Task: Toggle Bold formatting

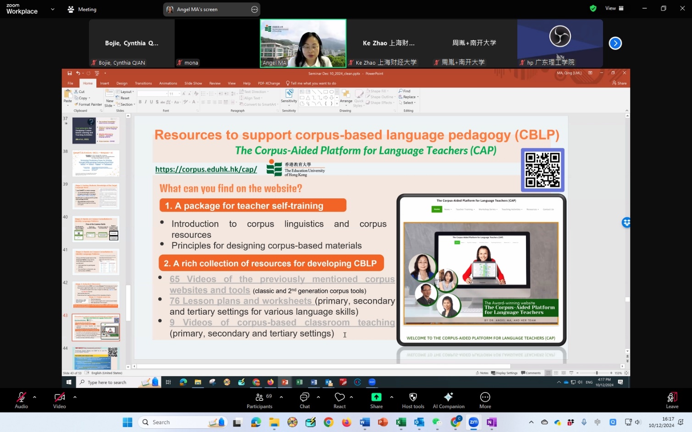Action: point(140,102)
